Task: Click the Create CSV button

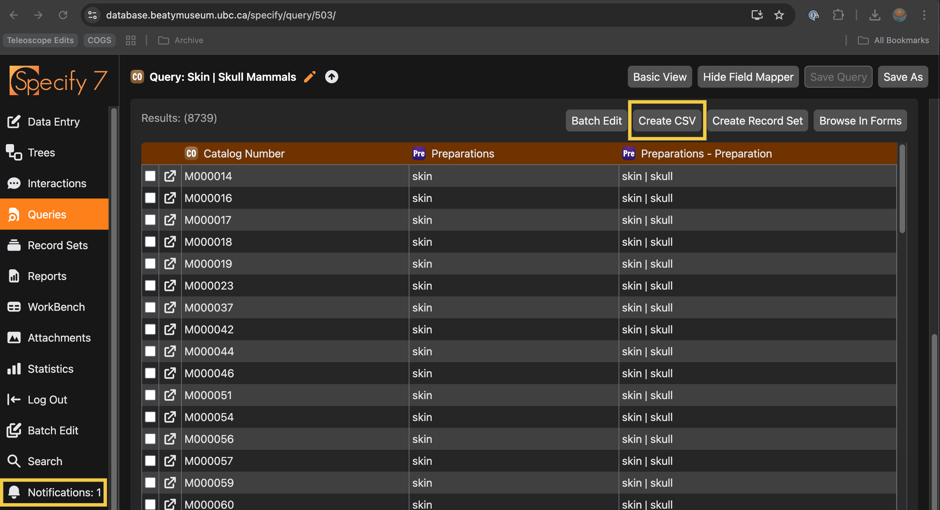Action: (666, 121)
